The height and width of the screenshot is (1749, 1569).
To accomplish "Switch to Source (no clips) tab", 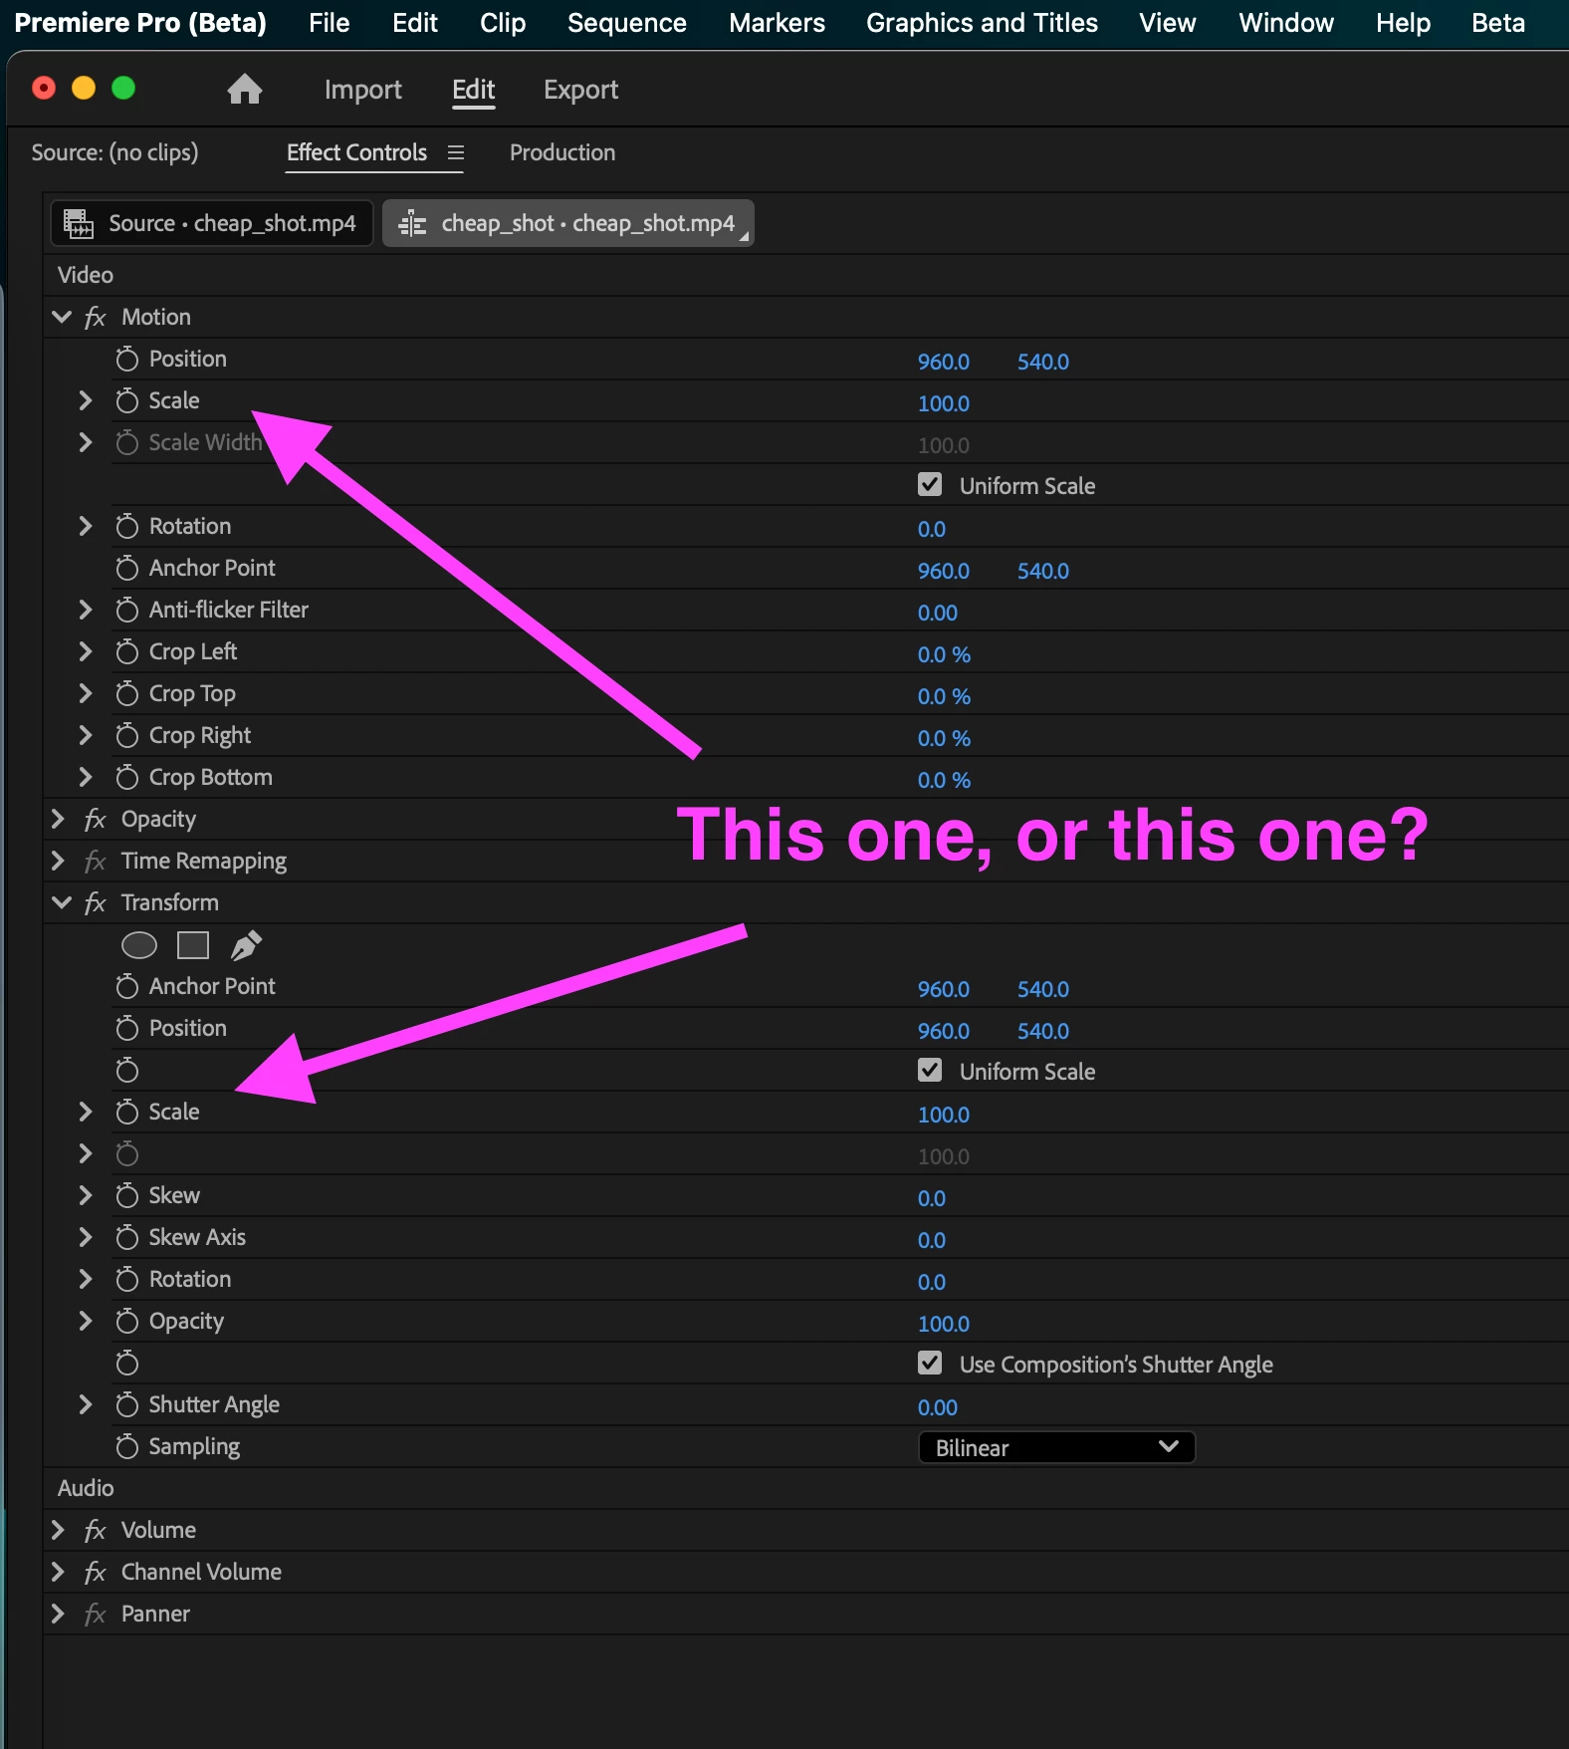I will click(114, 152).
